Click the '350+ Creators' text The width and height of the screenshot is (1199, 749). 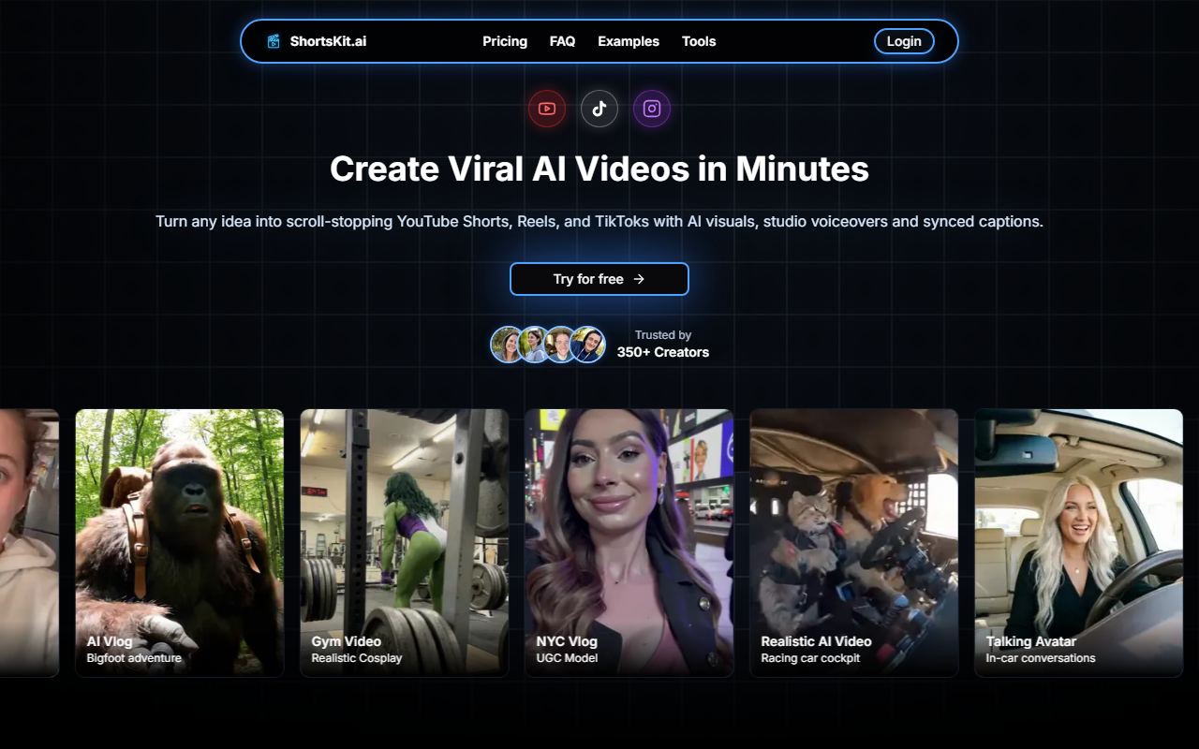click(x=663, y=352)
